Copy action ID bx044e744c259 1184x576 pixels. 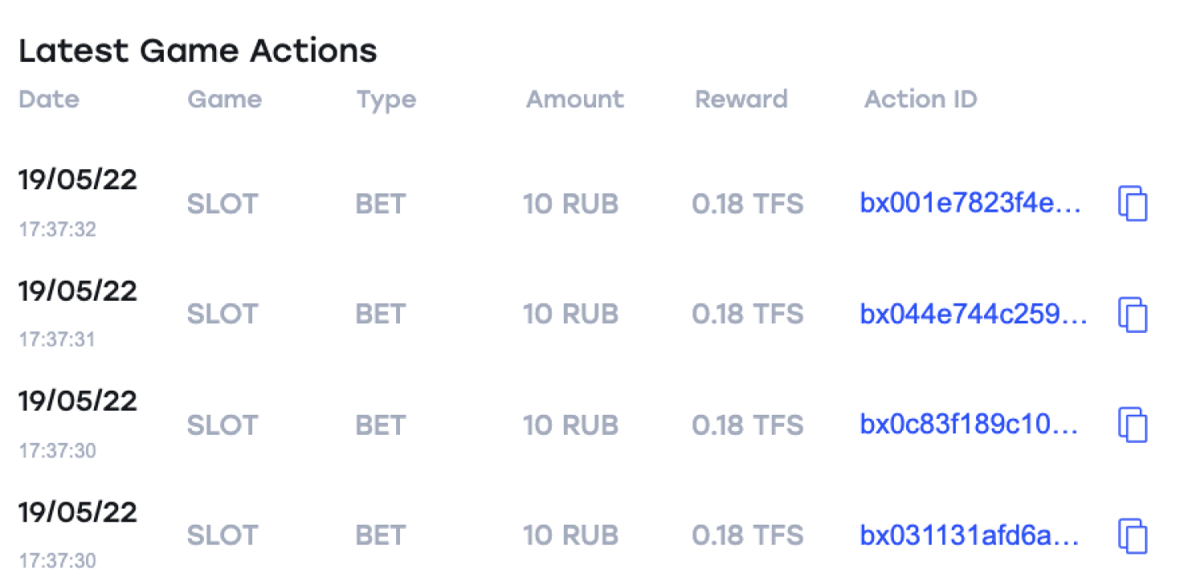pos(1133,314)
